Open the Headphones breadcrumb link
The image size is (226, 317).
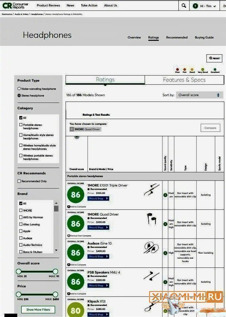[37, 14]
